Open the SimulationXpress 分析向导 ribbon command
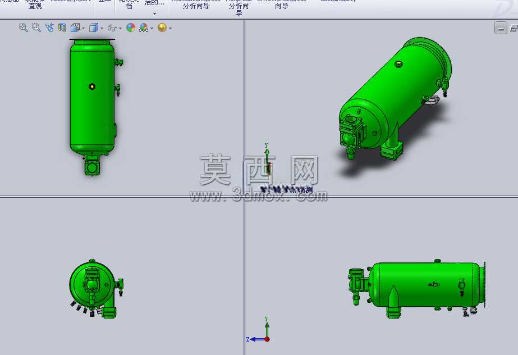The height and width of the screenshot is (355, 518). pos(196,4)
